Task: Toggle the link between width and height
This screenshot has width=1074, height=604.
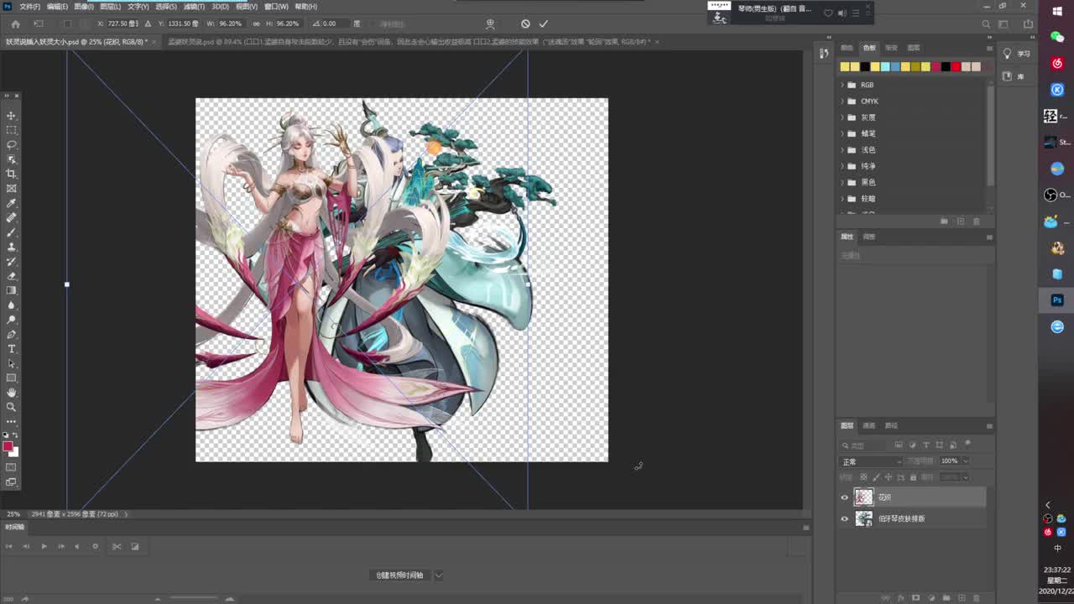Action: (256, 23)
